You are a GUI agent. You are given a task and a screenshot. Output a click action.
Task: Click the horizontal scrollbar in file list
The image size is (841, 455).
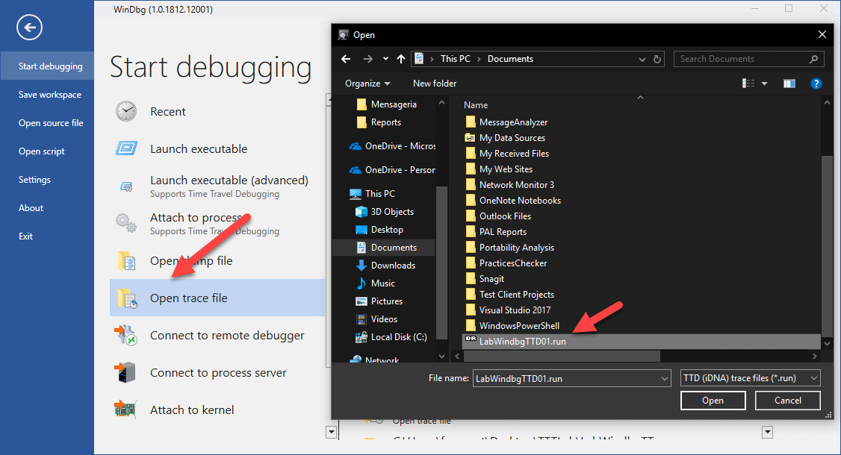562,356
